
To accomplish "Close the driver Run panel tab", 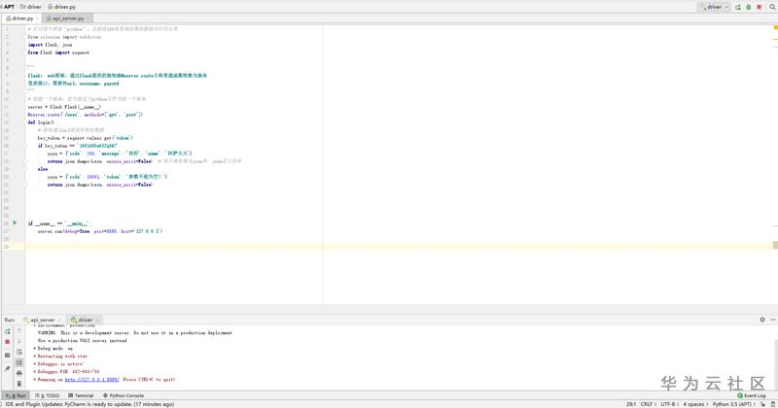I will [x=97, y=320].
